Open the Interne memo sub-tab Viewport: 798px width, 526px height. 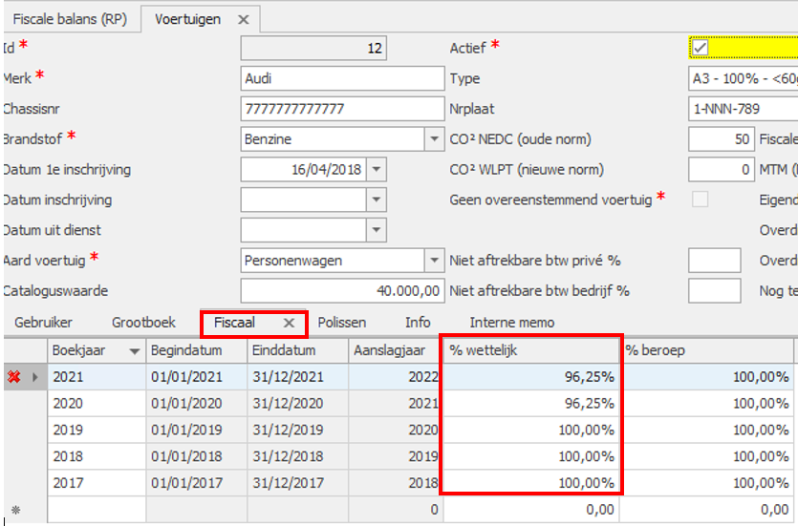[511, 323]
